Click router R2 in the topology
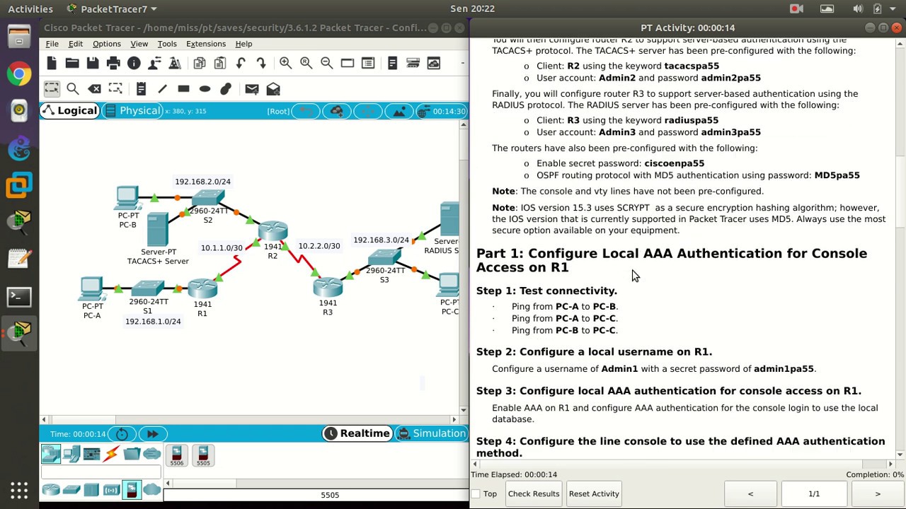 point(273,230)
